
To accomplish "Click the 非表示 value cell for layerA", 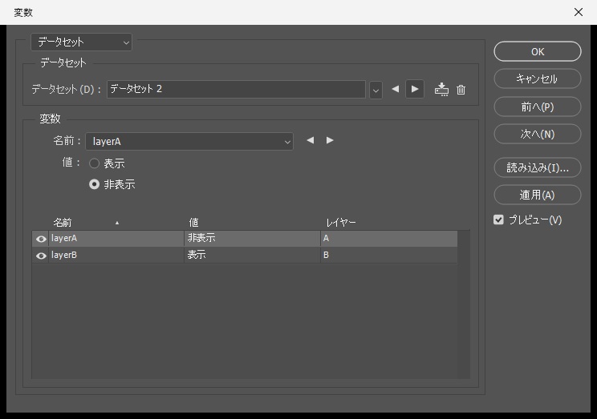I will (x=252, y=239).
